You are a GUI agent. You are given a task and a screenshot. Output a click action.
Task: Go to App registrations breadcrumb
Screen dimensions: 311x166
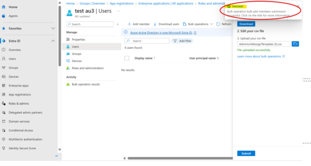(122, 4)
